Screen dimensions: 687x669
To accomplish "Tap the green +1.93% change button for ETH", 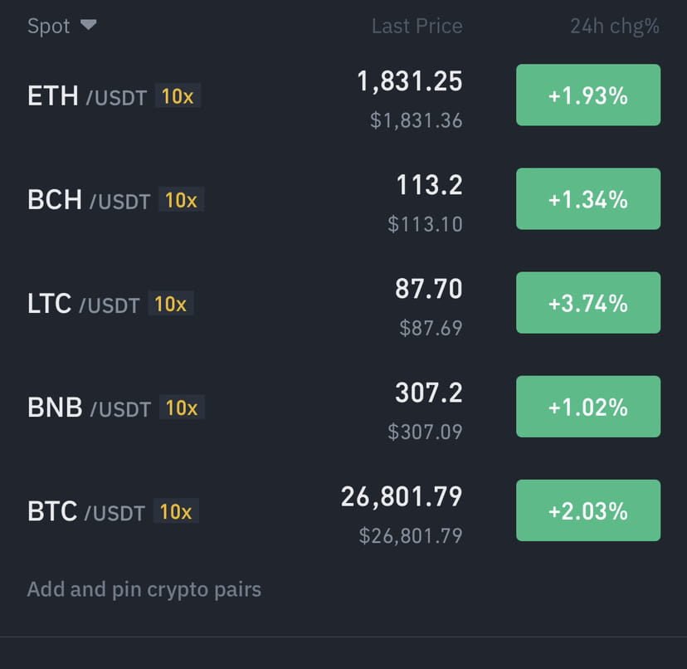I will click(x=587, y=95).
